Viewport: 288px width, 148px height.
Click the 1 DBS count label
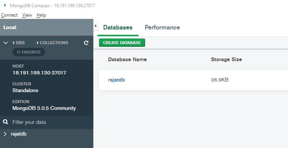19,43
